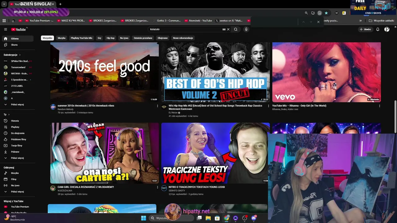
Task: Open options for Rihanna YouTube Mix
Action: pyautogui.click(x=380, y=106)
